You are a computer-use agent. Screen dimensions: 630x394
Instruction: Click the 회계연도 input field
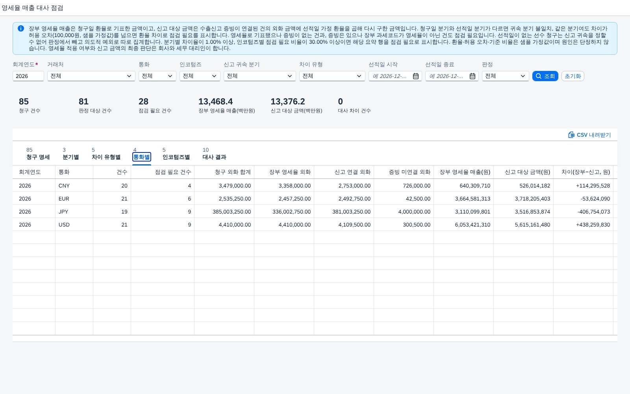click(x=28, y=76)
